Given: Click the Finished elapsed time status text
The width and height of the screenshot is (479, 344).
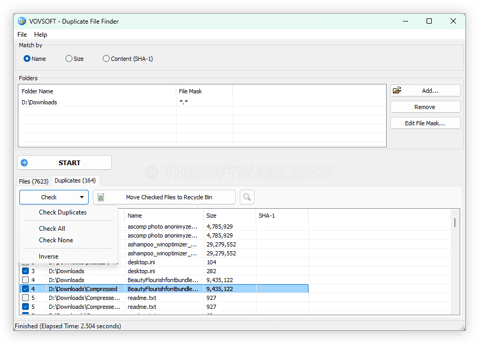Looking at the screenshot, I should pyautogui.click(x=68, y=326).
